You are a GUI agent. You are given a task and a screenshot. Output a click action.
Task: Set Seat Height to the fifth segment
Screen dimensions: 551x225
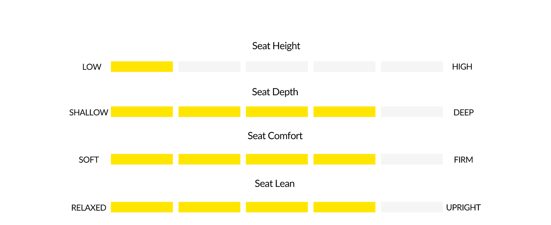click(x=412, y=67)
